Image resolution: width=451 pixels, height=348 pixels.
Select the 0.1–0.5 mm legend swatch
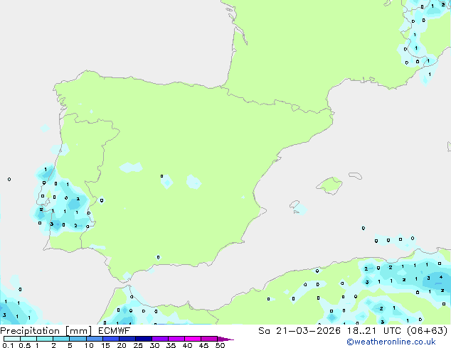coord(12,339)
